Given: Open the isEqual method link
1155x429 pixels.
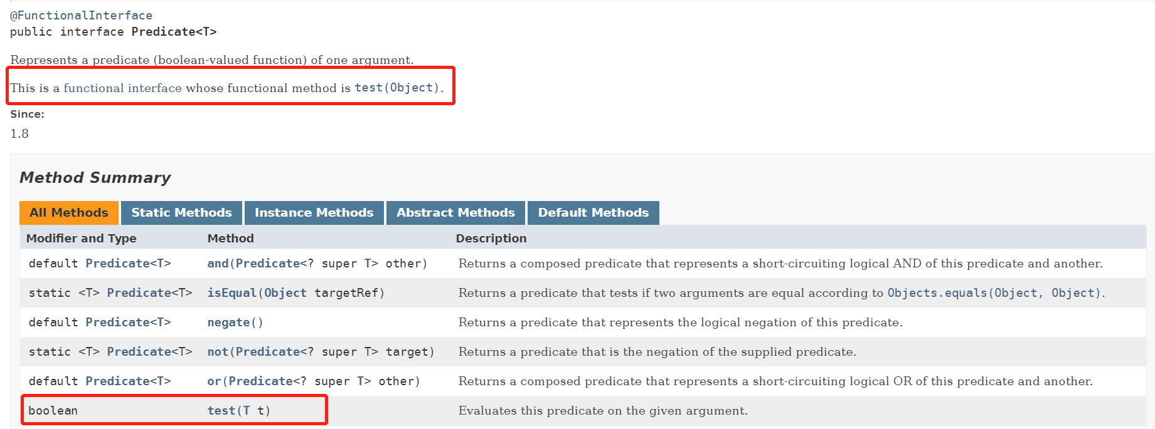Looking at the screenshot, I should 232,293.
